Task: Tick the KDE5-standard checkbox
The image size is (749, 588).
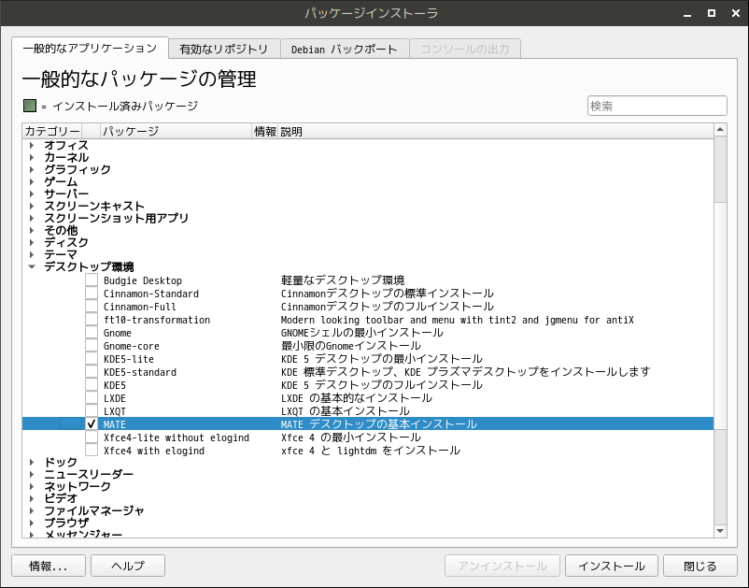Action: pyautogui.click(x=92, y=372)
